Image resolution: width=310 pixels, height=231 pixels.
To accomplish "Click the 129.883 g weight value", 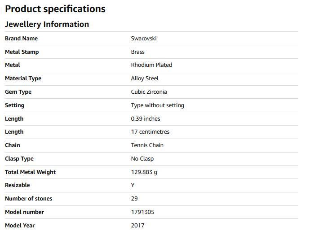I will (144, 172).
